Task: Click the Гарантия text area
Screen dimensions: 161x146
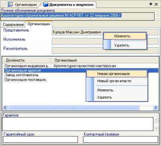Action: (x=78, y=124)
